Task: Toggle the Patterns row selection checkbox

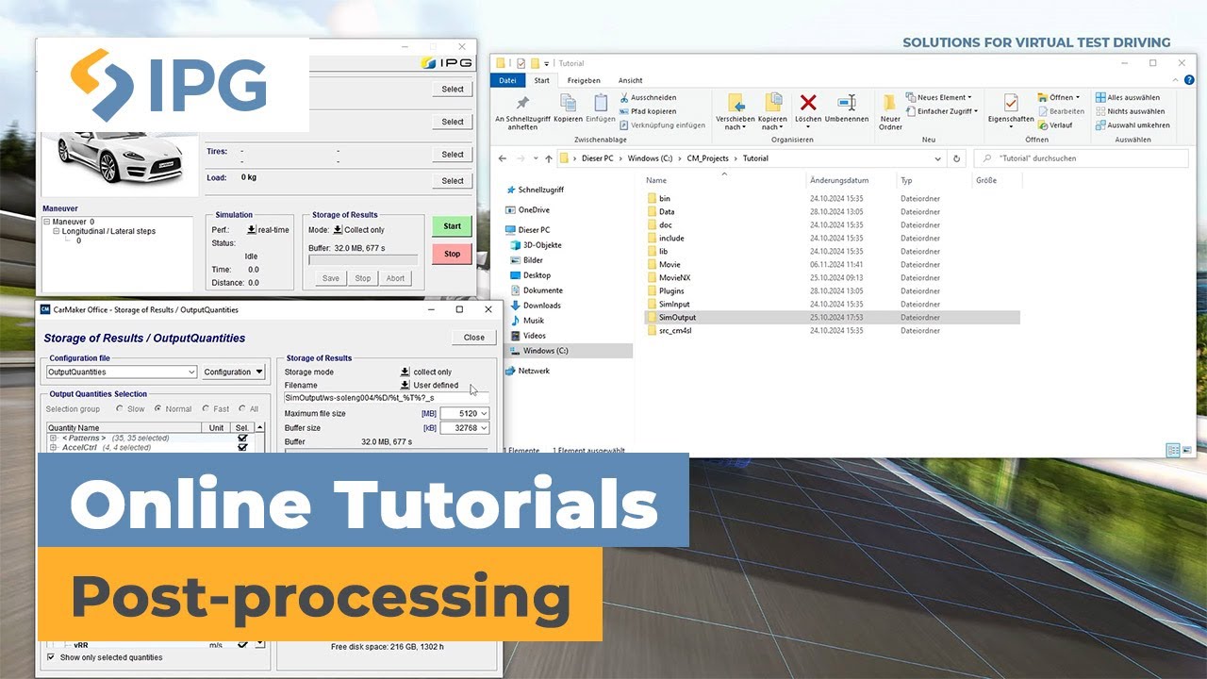Action: point(242,439)
